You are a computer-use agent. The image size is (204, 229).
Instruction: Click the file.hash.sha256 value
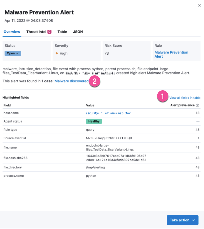pyautogui.click(x=116, y=158)
